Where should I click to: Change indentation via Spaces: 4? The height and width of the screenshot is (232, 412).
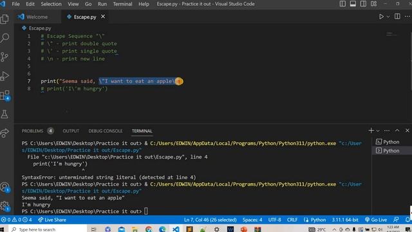[x=252, y=220]
